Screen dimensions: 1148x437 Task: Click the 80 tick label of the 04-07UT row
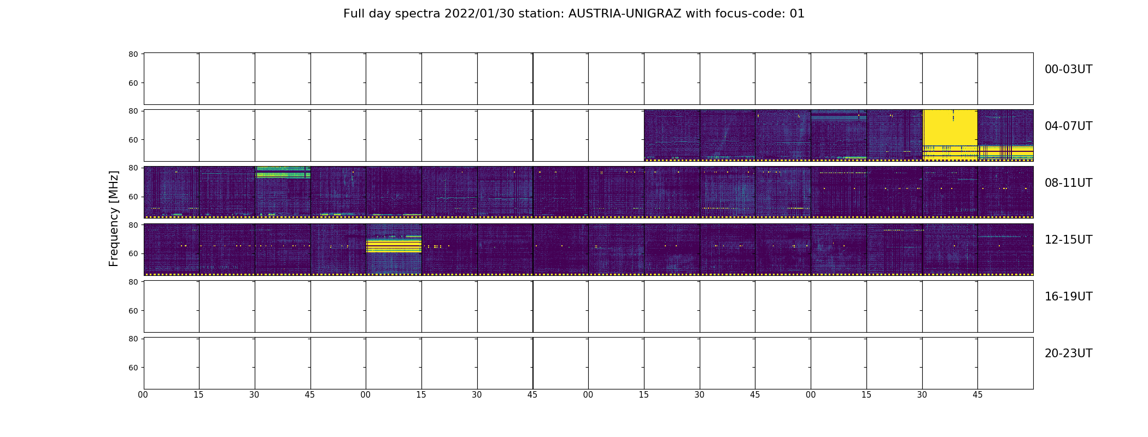coord(133,111)
